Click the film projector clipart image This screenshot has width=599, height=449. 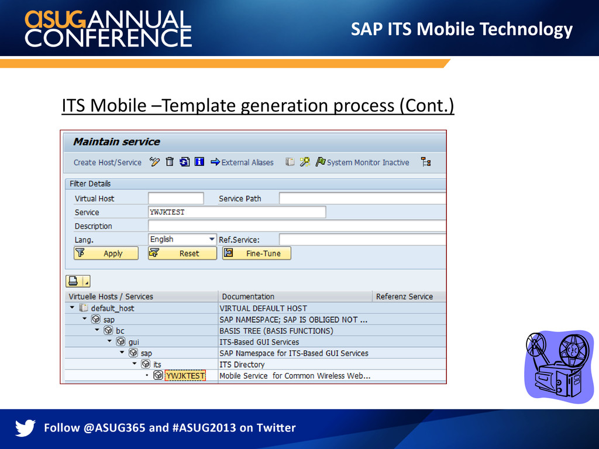pos(559,367)
